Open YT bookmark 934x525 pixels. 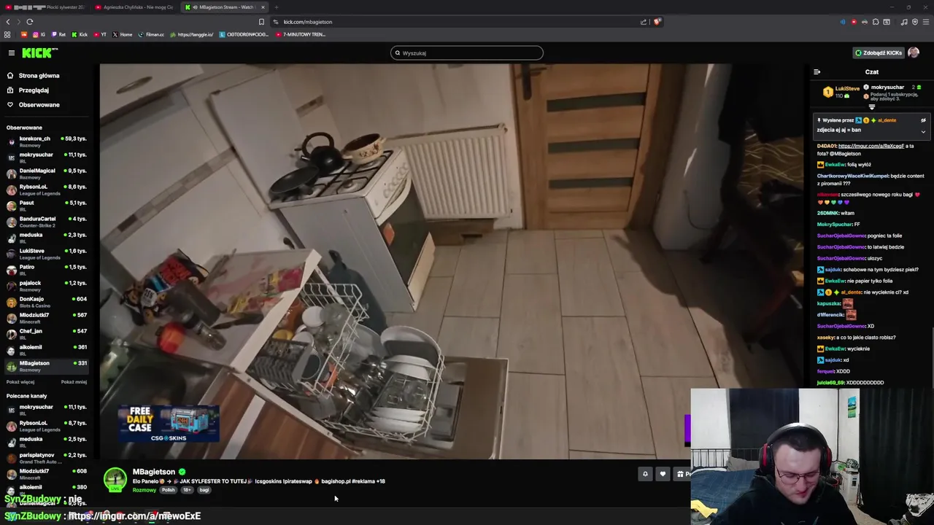pyautogui.click(x=99, y=34)
